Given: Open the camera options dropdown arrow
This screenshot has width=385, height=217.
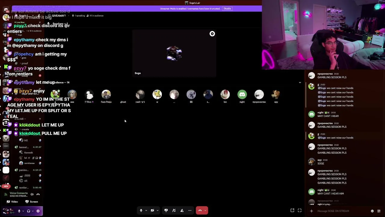Looking at the screenshot, I should [x=157, y=210].
